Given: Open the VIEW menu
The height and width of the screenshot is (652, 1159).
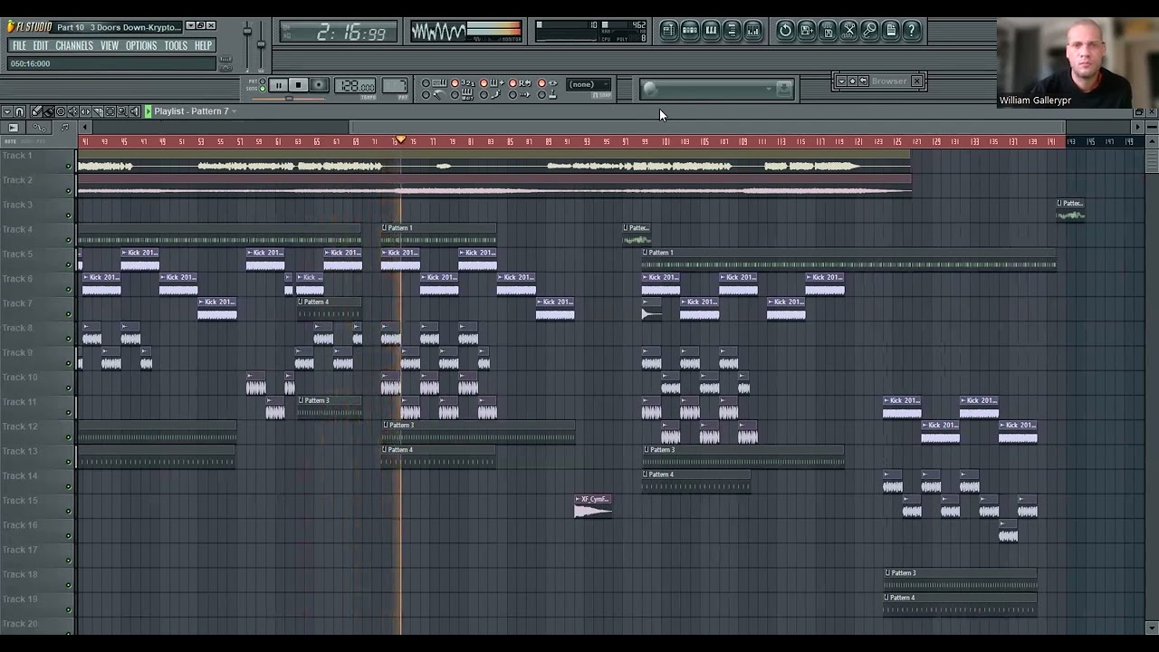Looking at the screenshot, I should coord(110,46).
